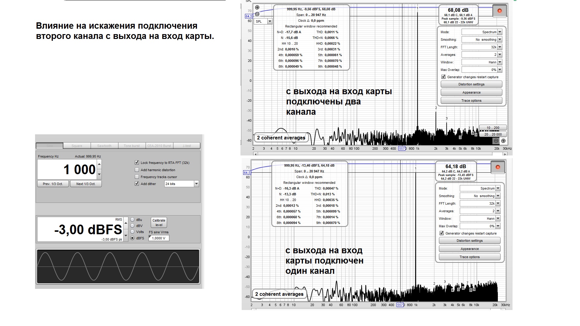580x326 pixels.
Task: Switch to the Square waveform tab
Action: click(x=77, y=146)
